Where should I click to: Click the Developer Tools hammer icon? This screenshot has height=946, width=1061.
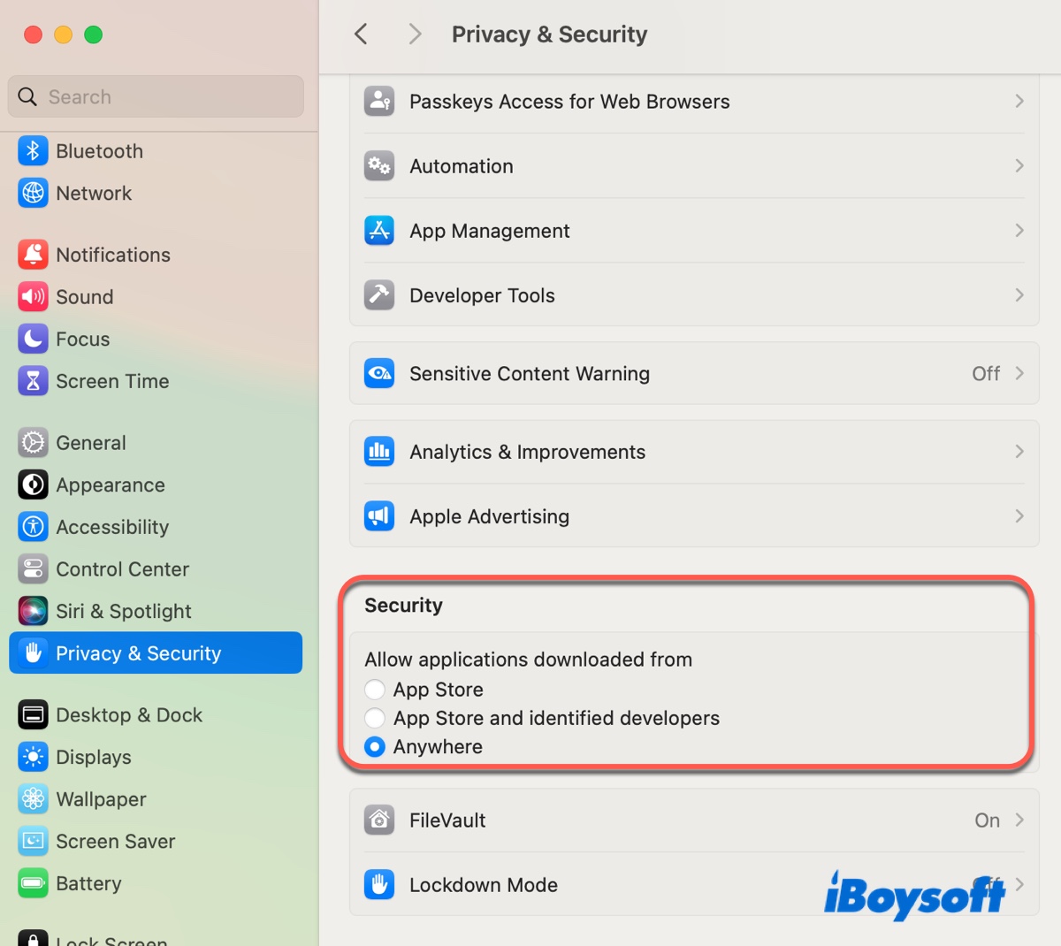click(379, 294)
